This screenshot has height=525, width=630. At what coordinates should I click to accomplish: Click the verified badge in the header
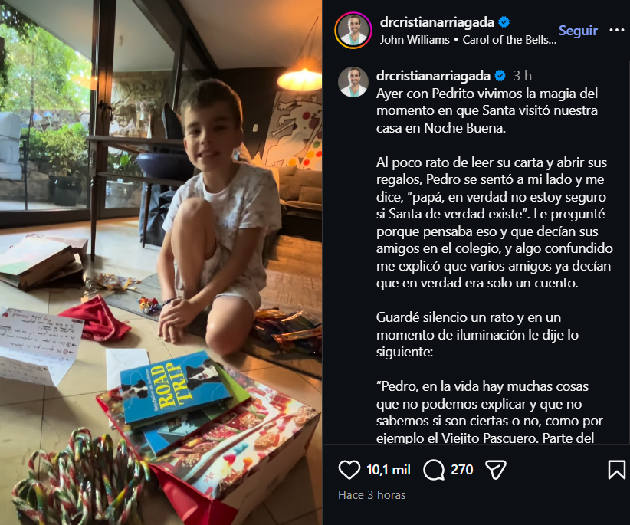click(504, 22)
